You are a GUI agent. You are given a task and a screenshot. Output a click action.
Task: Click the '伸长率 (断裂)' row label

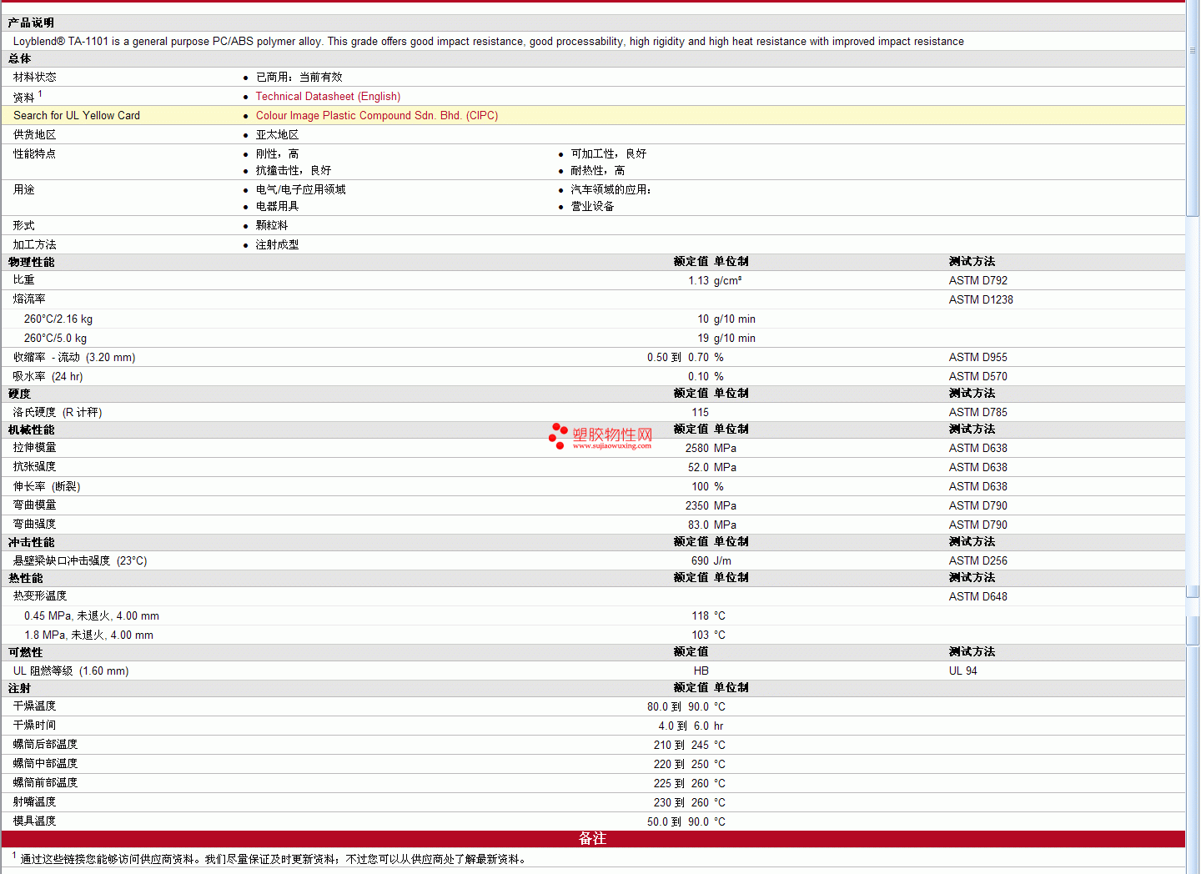(47, 486)
